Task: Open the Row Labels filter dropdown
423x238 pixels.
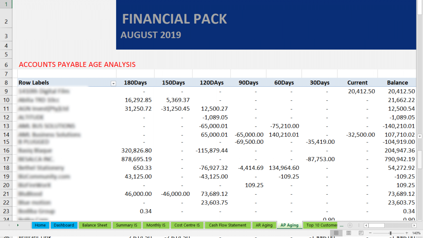Action: 113,83
